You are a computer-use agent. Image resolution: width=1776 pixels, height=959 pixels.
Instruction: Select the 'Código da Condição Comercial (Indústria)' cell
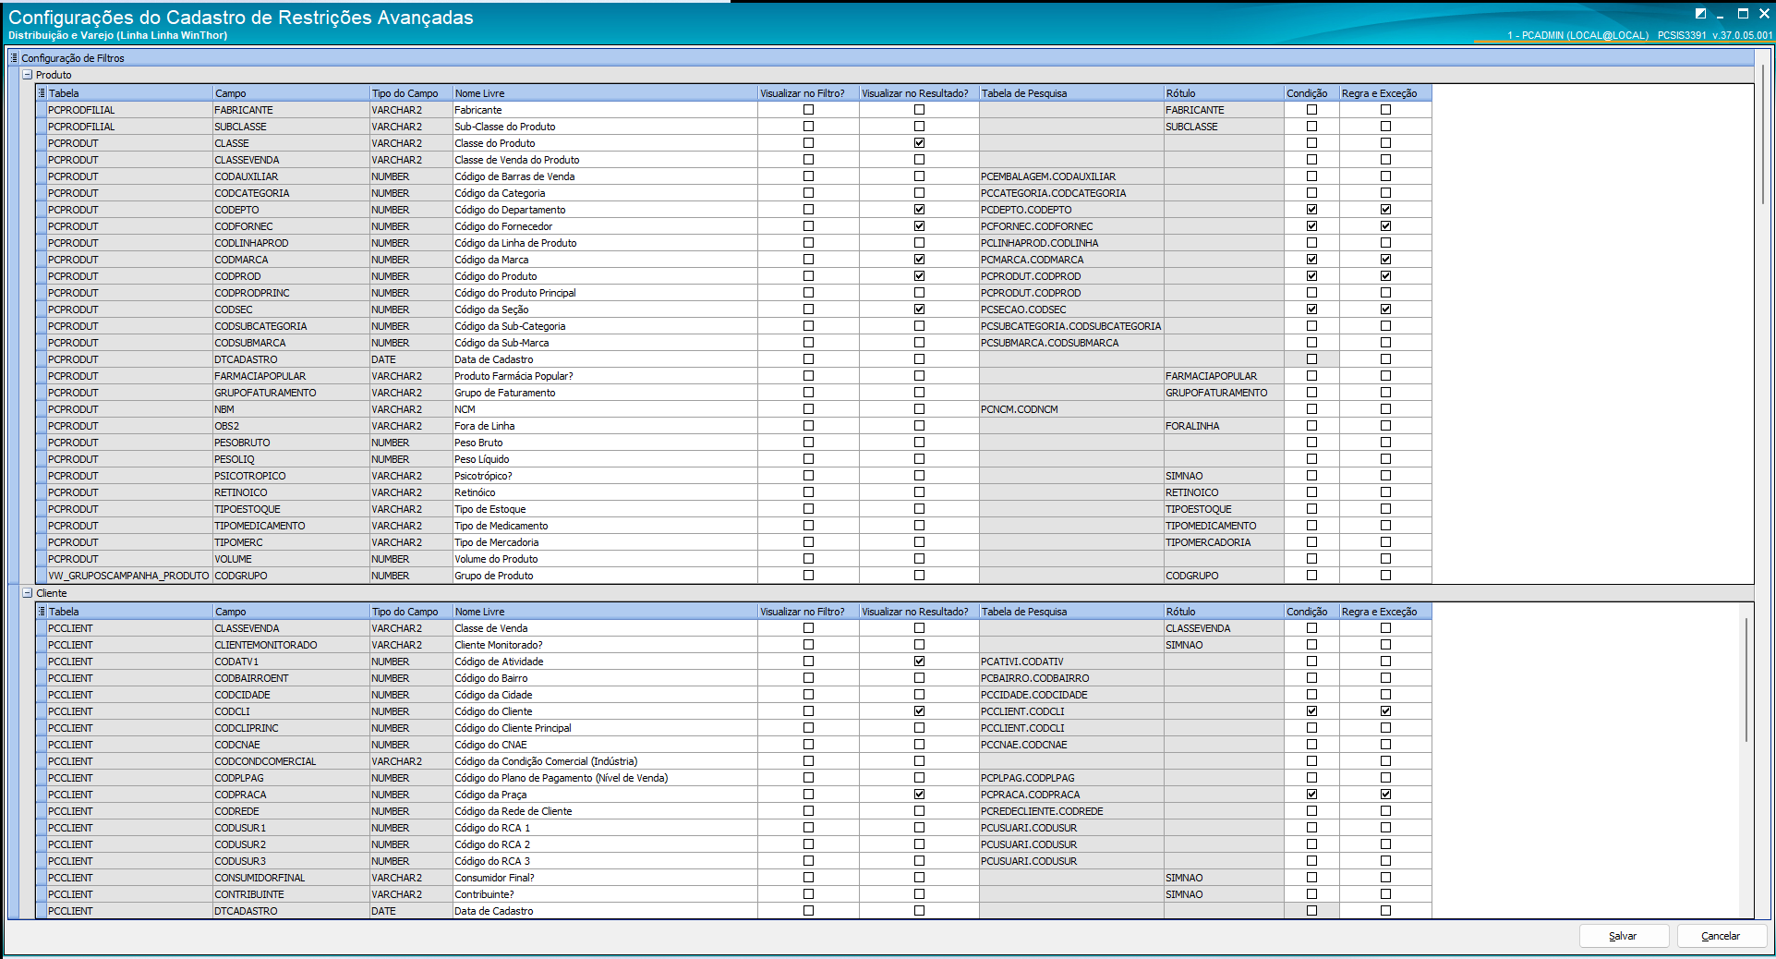[605, 761]
